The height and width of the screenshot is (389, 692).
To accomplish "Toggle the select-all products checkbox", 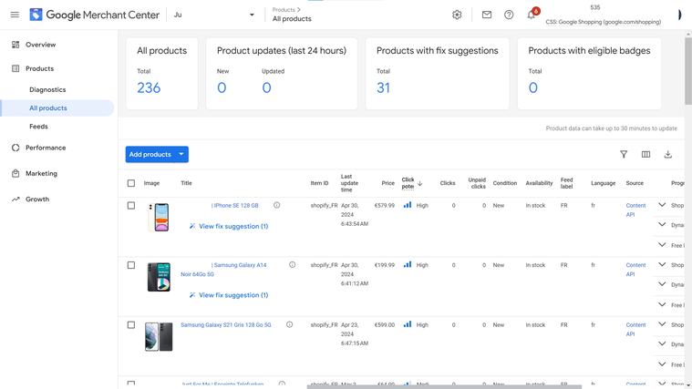I will 131,183.
